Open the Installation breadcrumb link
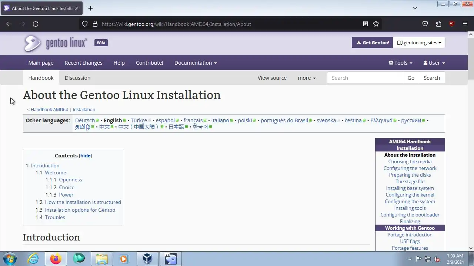 [84, 110]
